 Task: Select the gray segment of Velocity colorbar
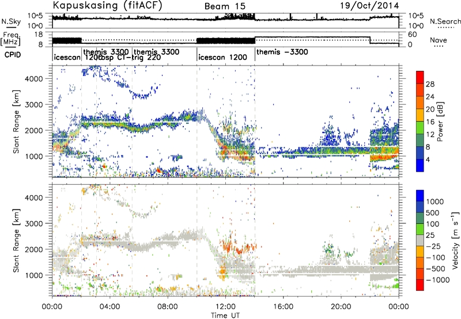coord(420,241)
